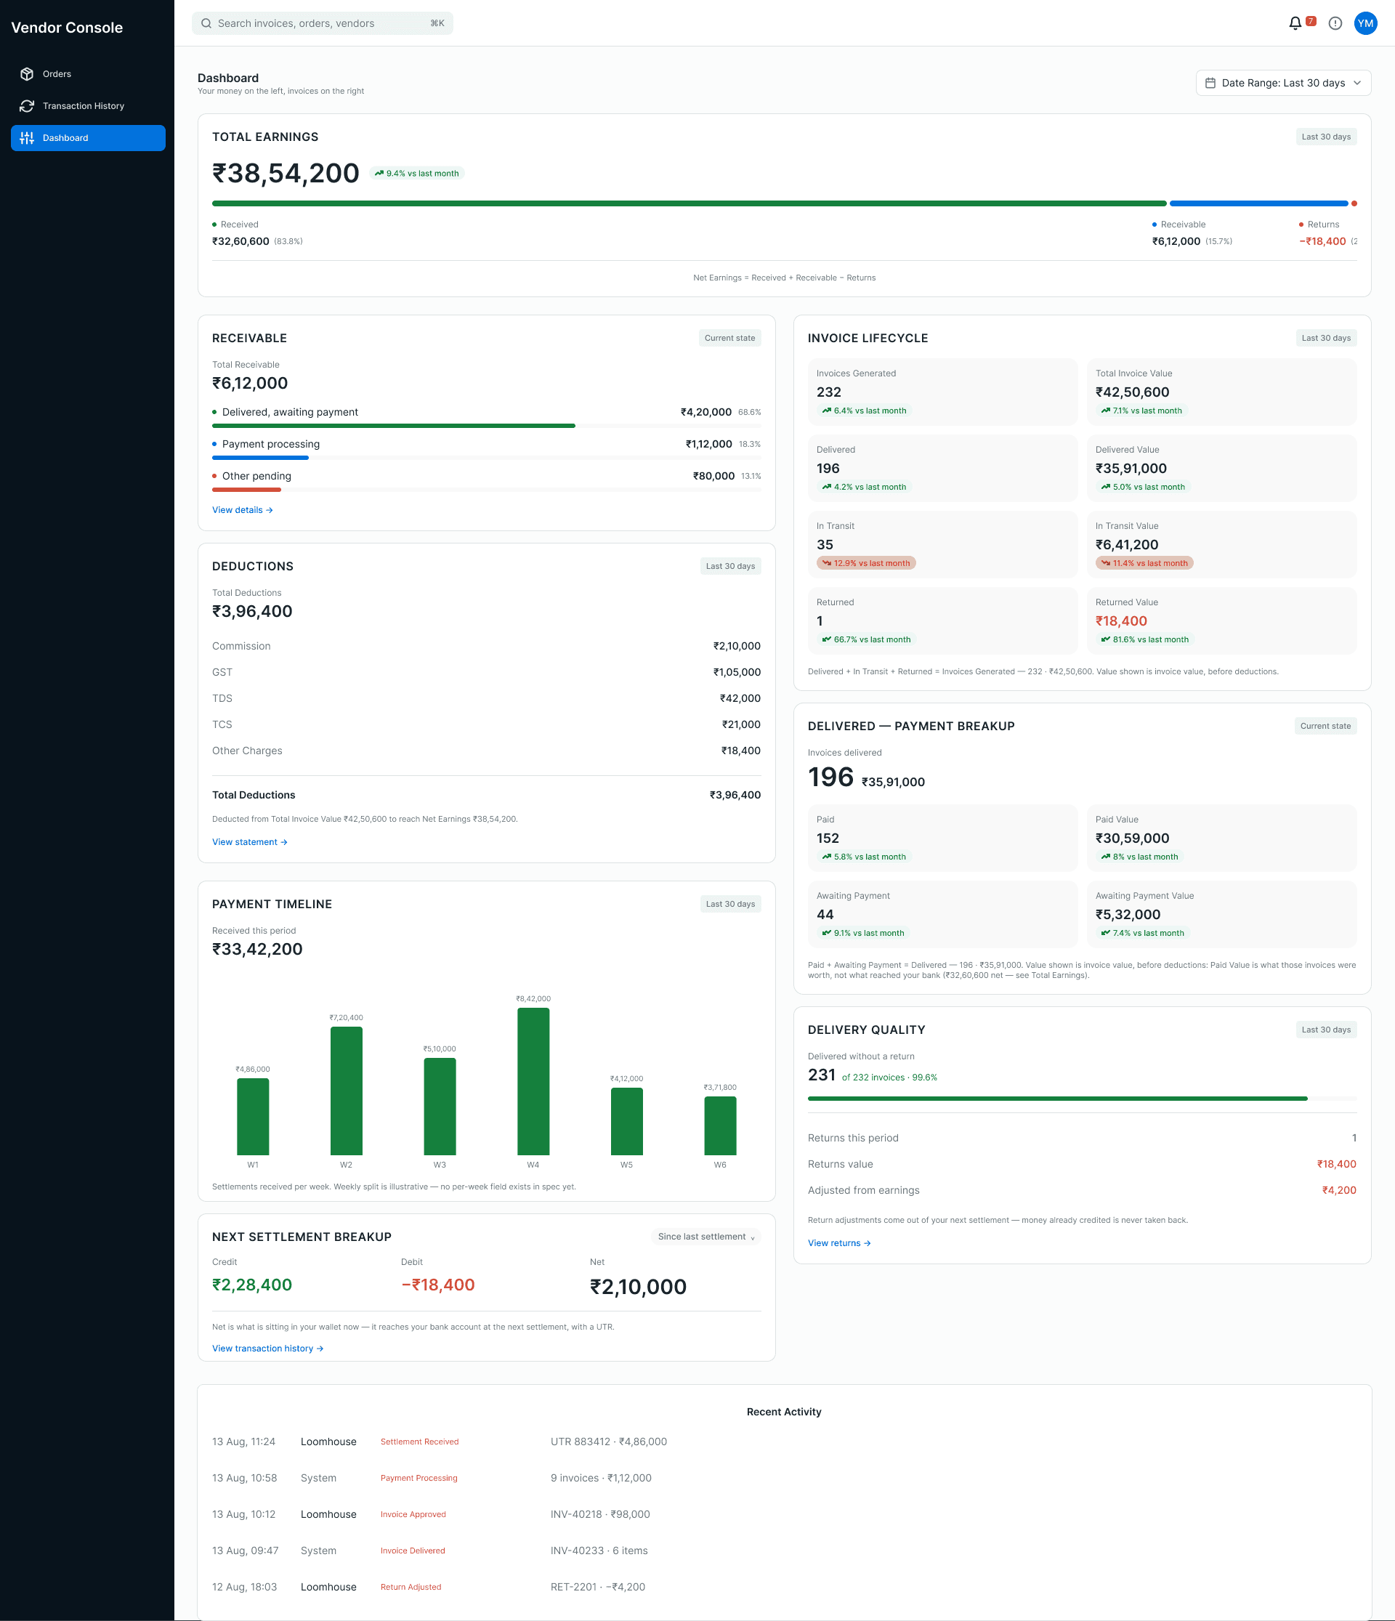Click the Orders box icon in sidebar
The width and height of the screenshot is (1395, 1621).
[27, 74]
